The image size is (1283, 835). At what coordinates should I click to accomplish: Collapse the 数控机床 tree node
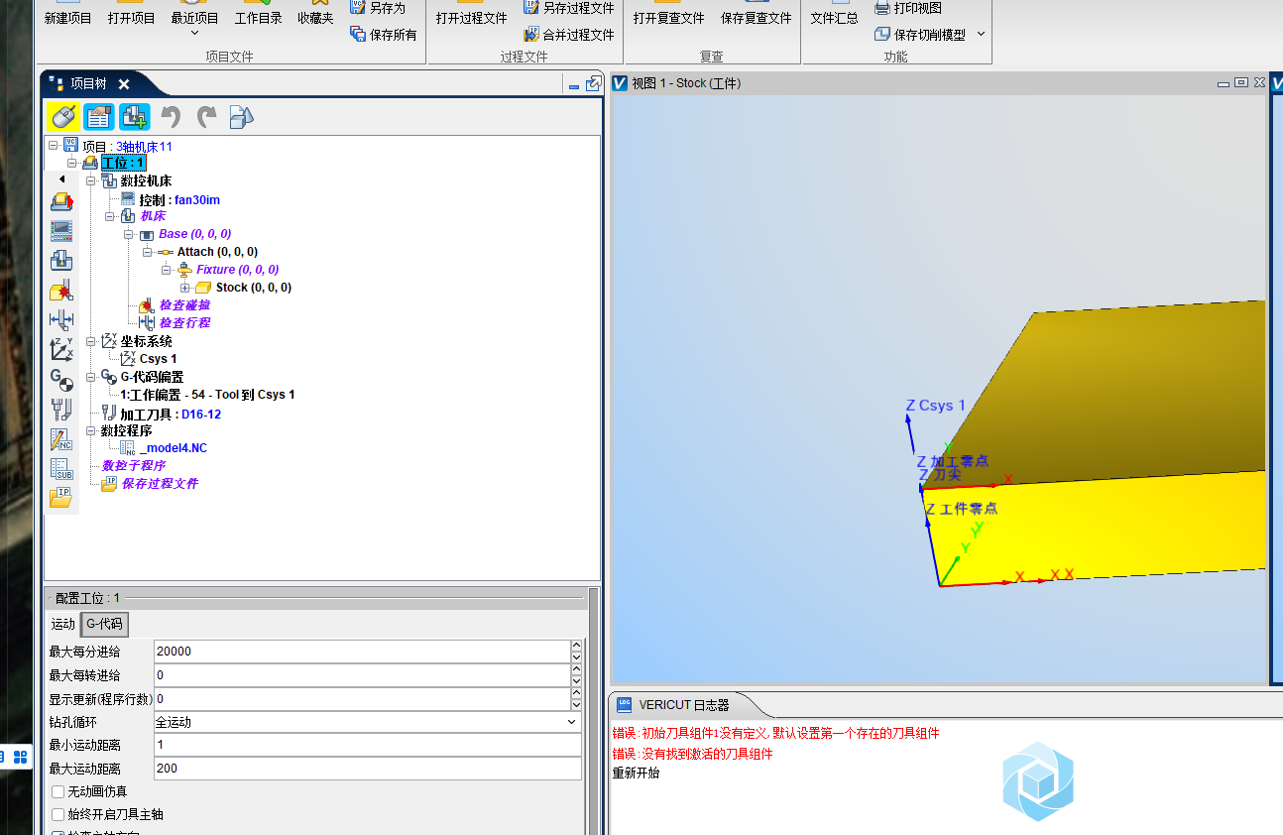point(90,180)
